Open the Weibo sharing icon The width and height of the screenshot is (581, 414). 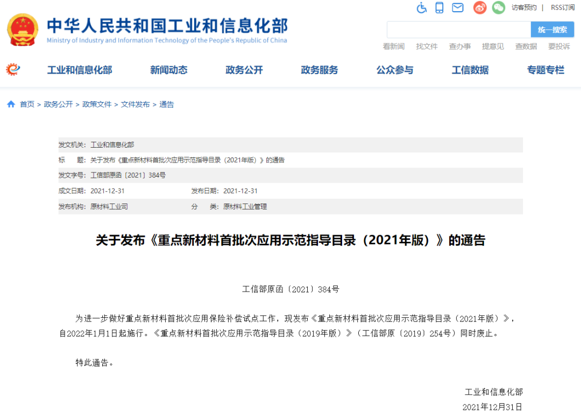[x=479, y=8]
